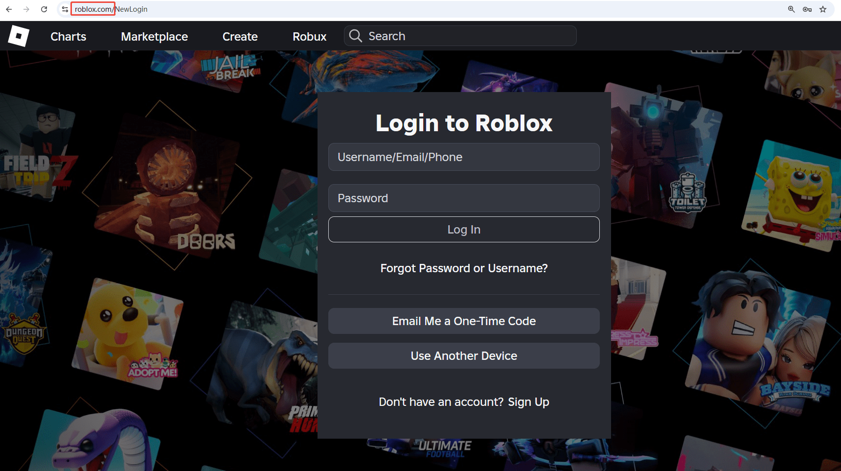Focus the Password field
The height and width of the screenshot is (471, 841).
(x=464, y=198)
